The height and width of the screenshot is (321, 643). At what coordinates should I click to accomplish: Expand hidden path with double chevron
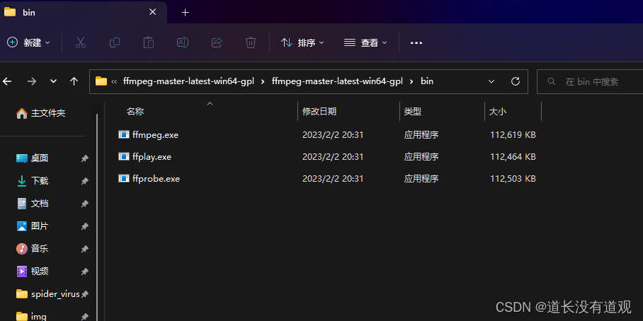[x=115, y=81]
